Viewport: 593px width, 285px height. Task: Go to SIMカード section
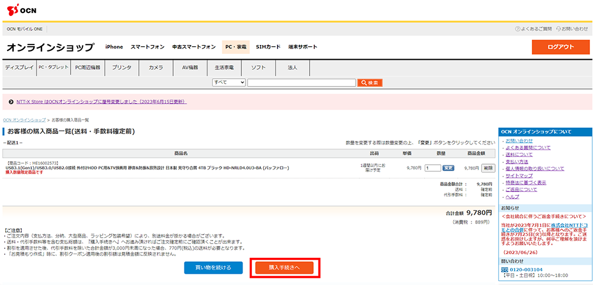pyautogui.click(x=268, y=47)
